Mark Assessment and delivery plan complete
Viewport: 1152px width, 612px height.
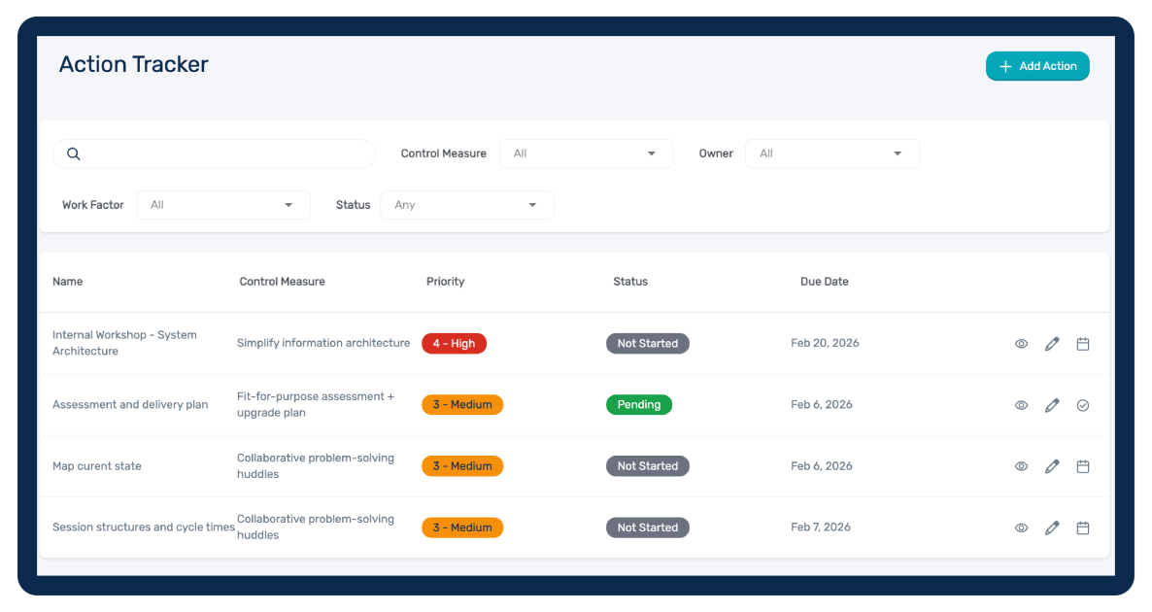pyautogui.click(x=1083, y=405)
